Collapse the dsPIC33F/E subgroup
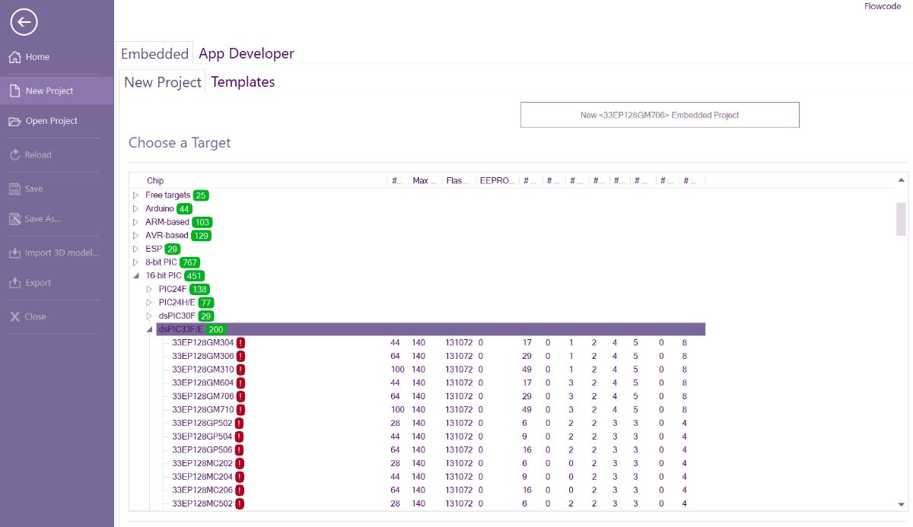Viewport: 913px width, 527px height. (149, 329)
